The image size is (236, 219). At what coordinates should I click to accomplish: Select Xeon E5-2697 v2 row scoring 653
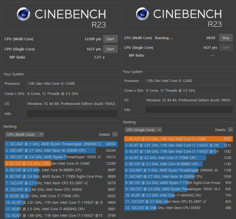178,201
